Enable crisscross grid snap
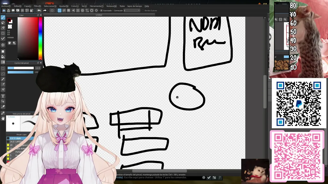 point(69,10)
